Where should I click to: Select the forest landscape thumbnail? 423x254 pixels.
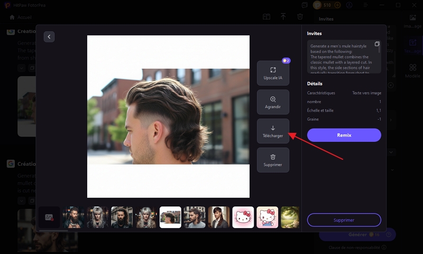click(x=290, y=217)
